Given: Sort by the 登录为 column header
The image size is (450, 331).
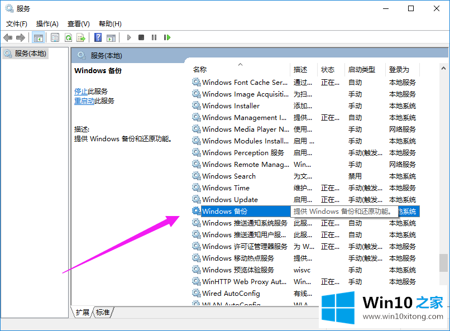Looking at the screenshot, I should click(x=403, y=70).
